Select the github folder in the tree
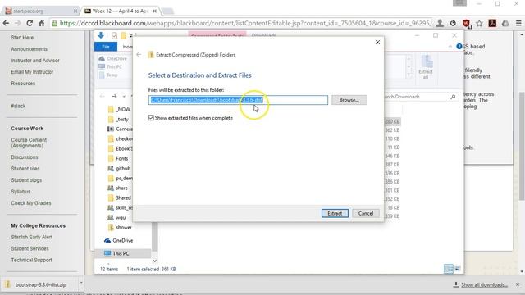This screenshot has width=525, height=295. point(119,168)
